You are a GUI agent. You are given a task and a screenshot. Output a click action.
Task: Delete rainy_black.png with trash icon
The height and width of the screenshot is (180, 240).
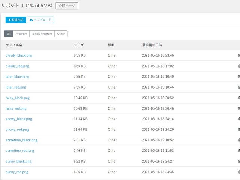pos(239,98)
